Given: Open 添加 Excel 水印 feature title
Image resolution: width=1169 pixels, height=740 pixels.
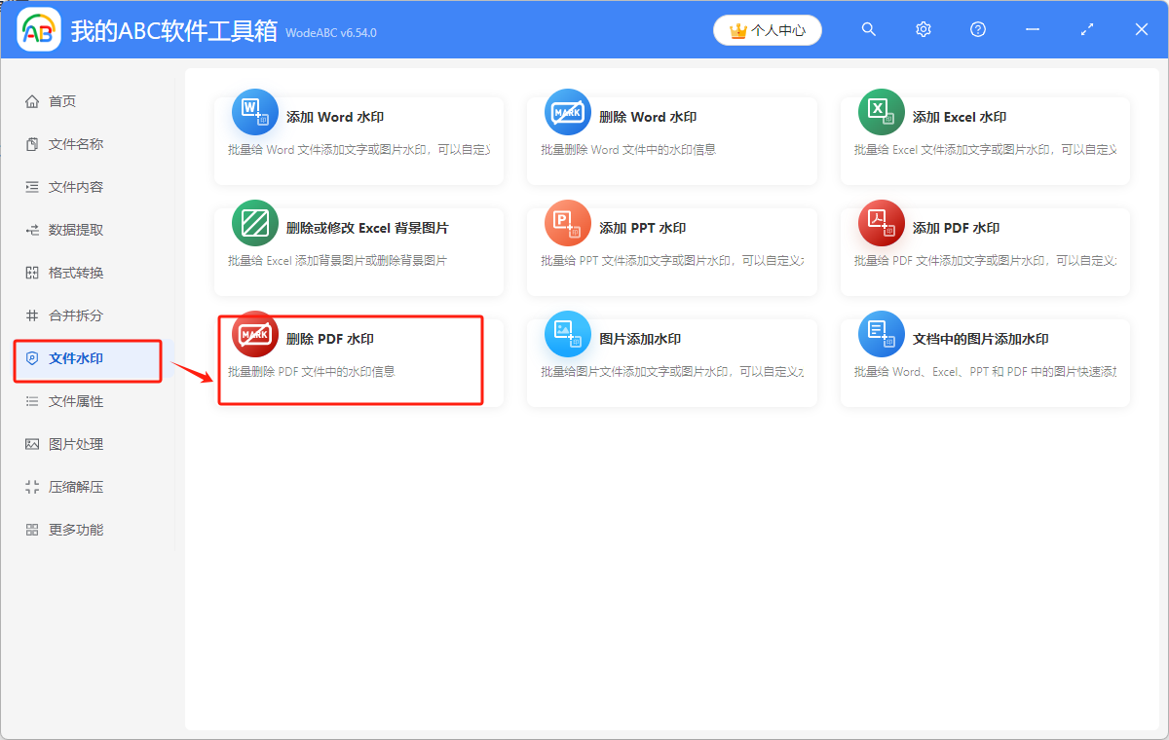Looking at the screenshot, I should [x=960, y=117].
